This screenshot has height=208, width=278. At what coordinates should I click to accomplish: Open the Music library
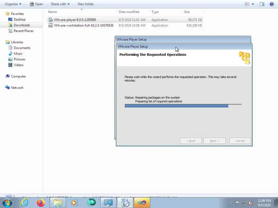pos(18,53)
